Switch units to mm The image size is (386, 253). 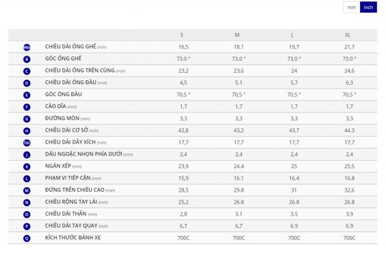pos(351,7)
